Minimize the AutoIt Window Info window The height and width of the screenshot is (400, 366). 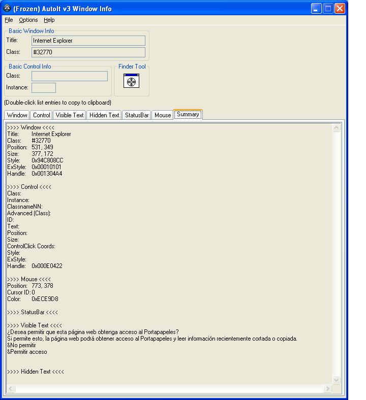[316, 9]
